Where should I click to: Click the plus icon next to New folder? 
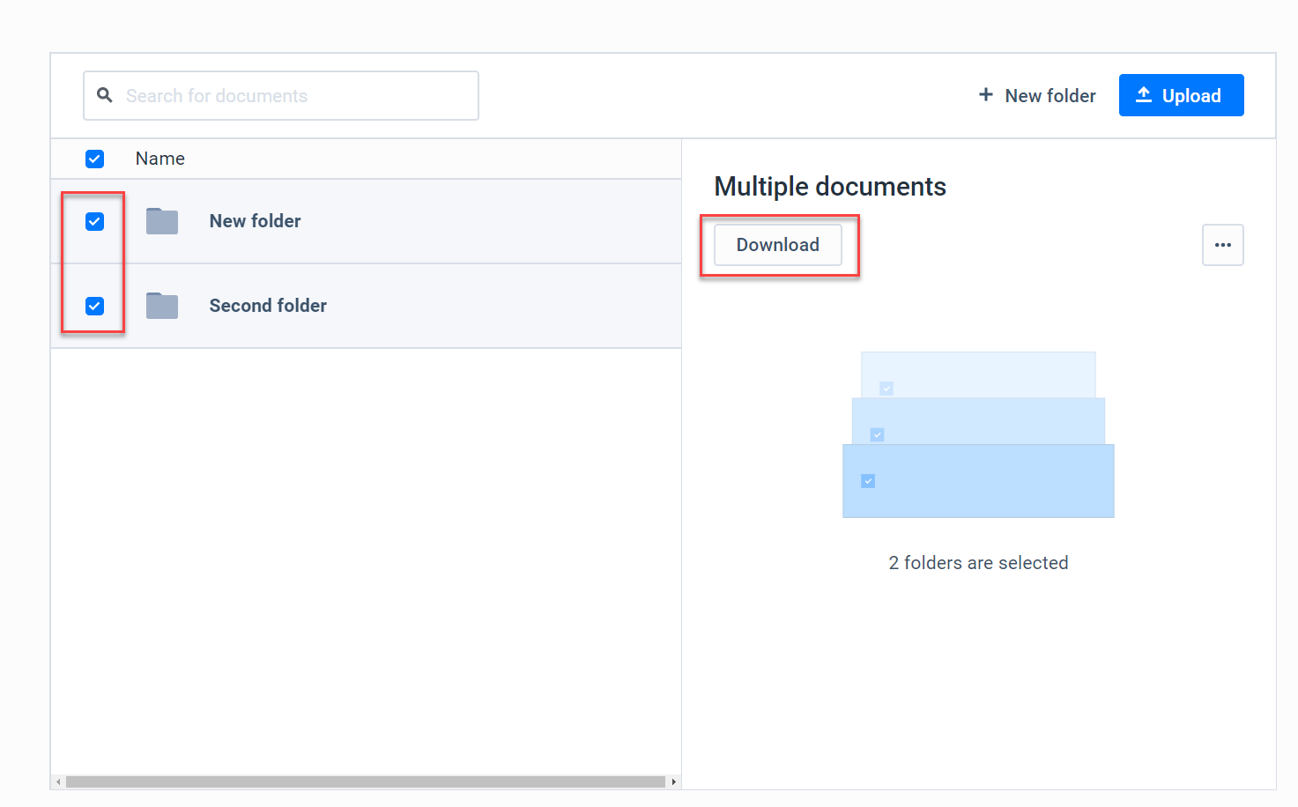coord(984,94)
